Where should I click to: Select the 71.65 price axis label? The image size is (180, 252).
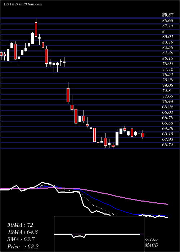coord(167,96)
